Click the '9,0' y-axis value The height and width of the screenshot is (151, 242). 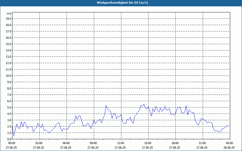(x=9, y=82)
